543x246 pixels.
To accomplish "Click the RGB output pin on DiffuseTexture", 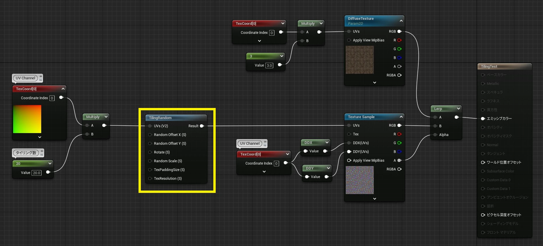I will [x=400, y=32].
